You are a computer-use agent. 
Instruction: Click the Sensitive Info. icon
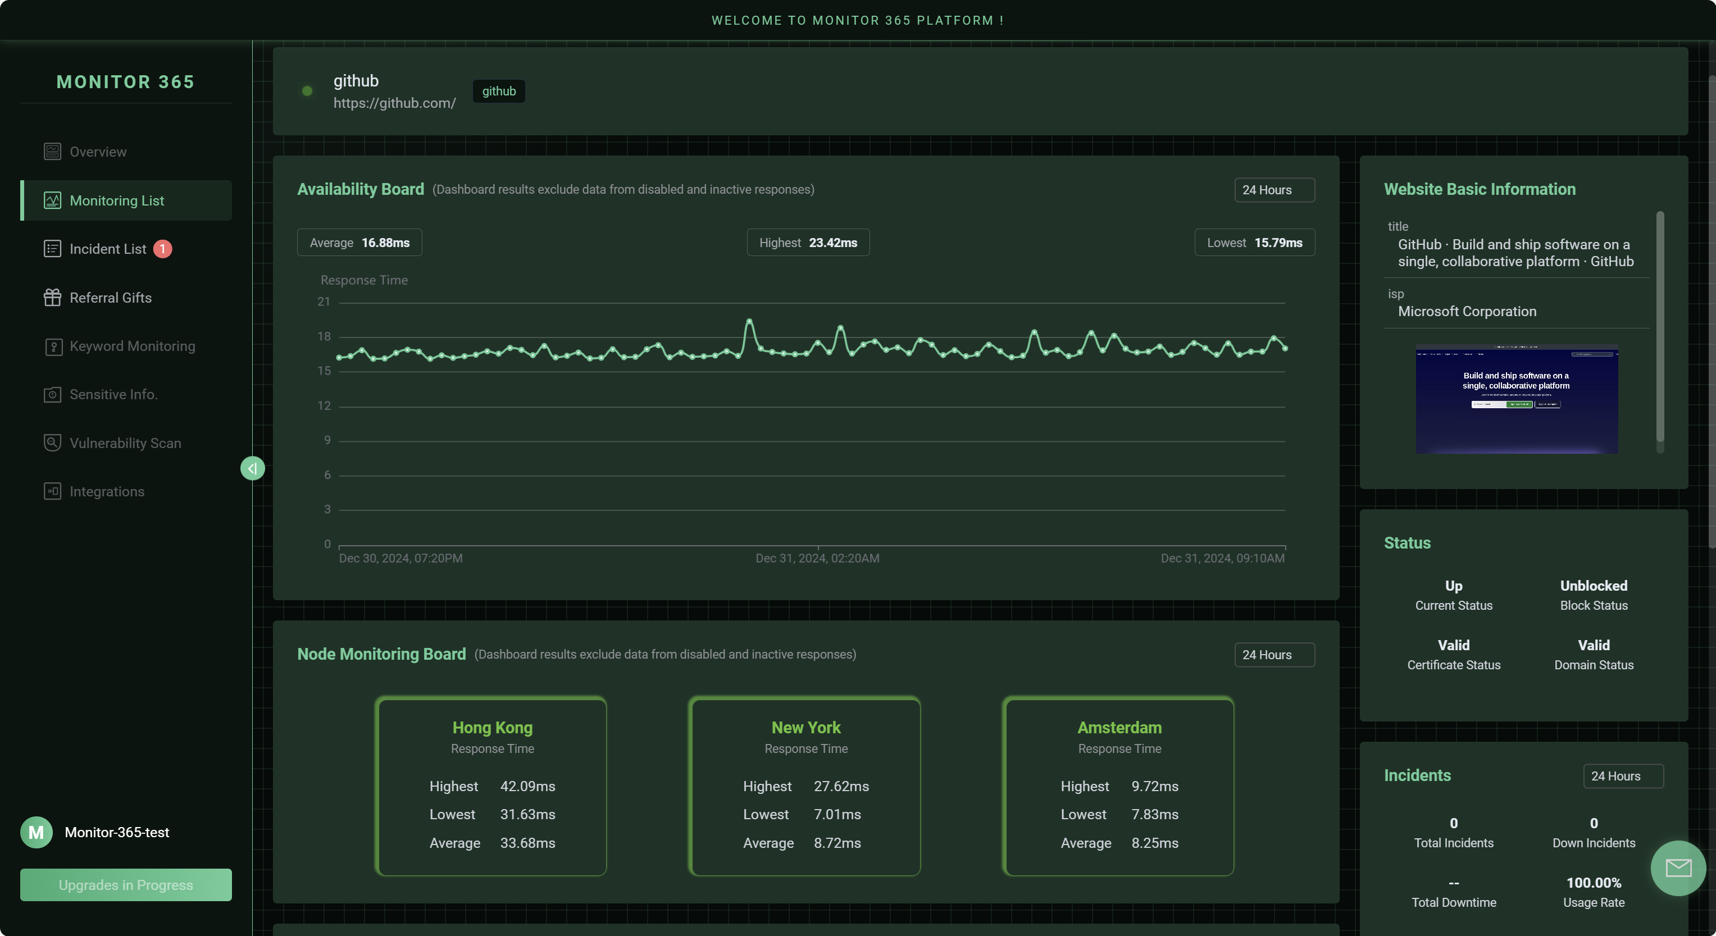coord(52,395)
